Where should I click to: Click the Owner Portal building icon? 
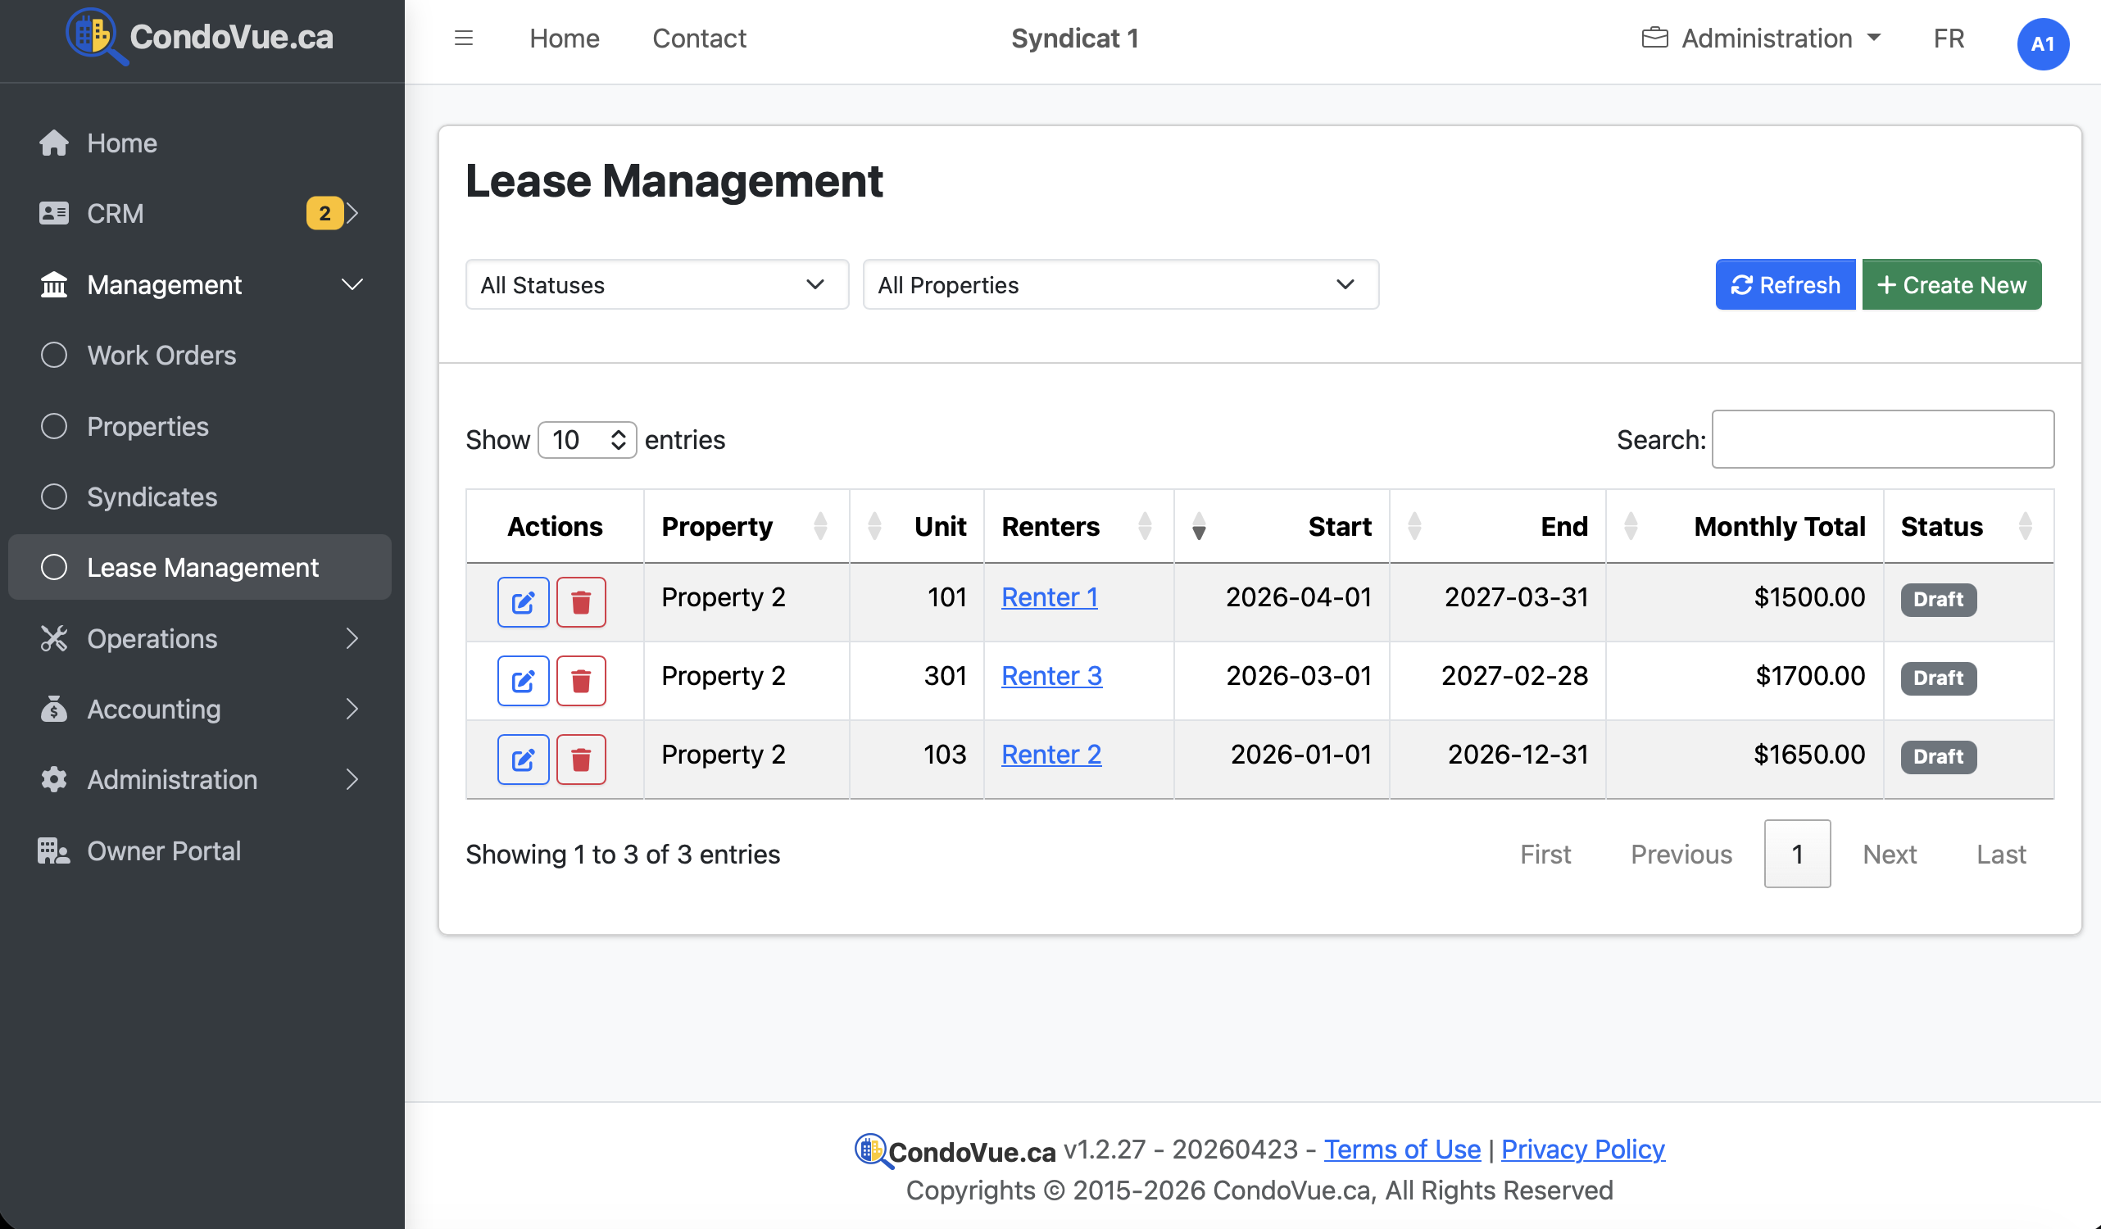coord(54,850)
